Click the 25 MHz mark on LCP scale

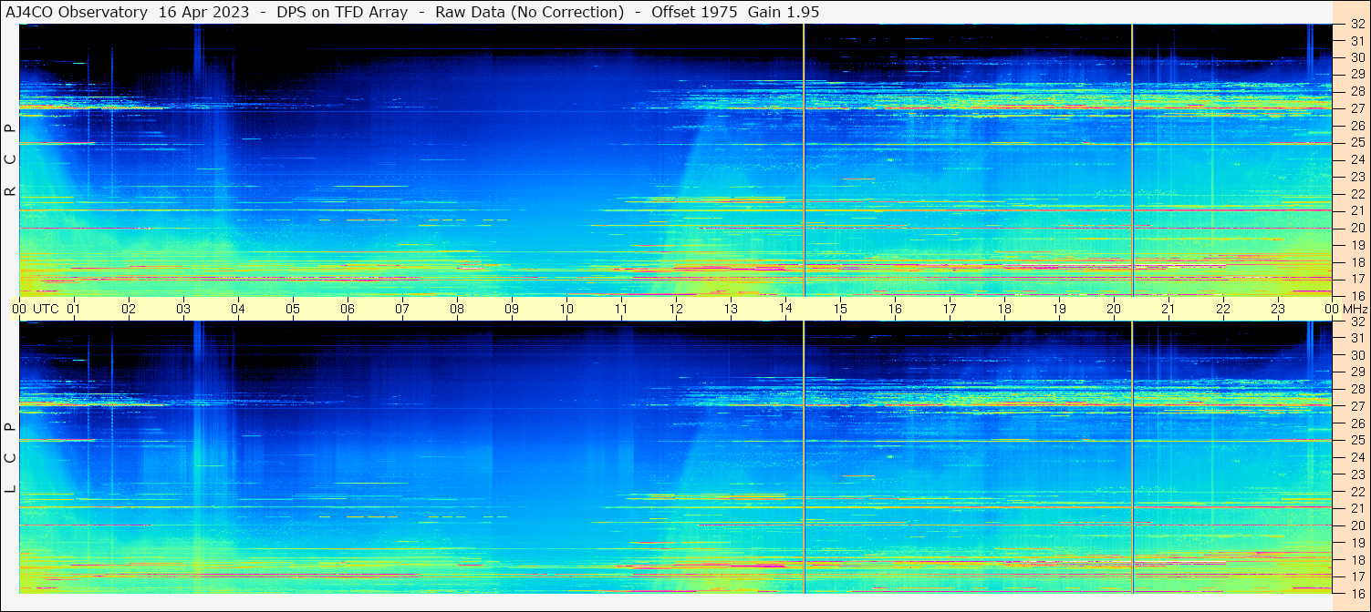[1357, 441]
